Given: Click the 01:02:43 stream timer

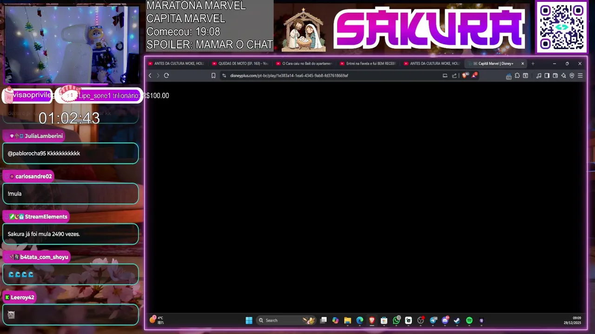Looking at the screenshot, I should 69,118.
